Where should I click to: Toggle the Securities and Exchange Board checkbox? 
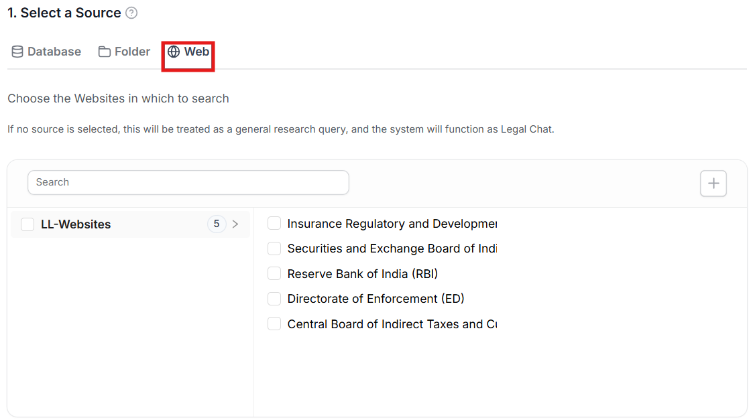click(x=274, y=249)
